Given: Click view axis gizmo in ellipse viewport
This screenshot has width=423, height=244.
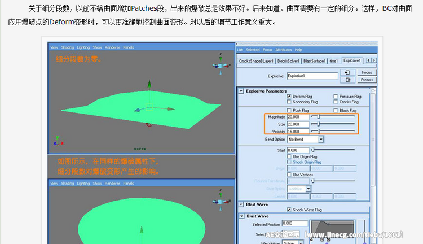Looking at the screenshot, I should coord(221,200).
